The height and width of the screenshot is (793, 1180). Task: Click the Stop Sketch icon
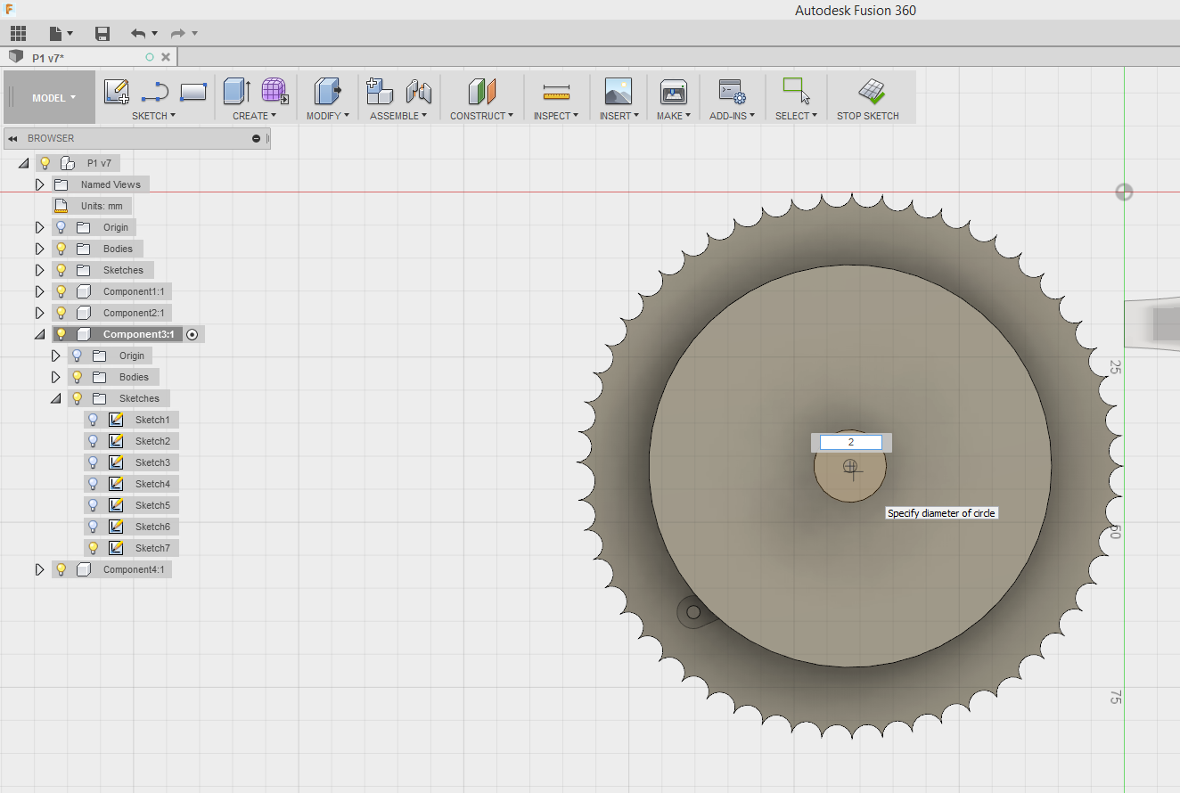872,91
